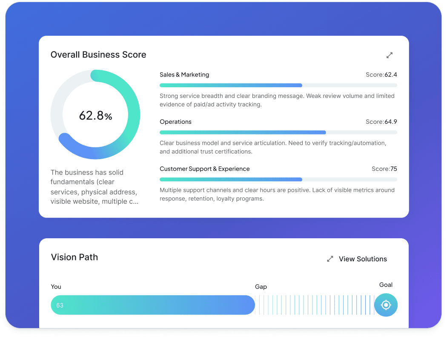Viewport: 447px width, 337px height.
Task: Select the Operations heading
Action: click(175, 122)
